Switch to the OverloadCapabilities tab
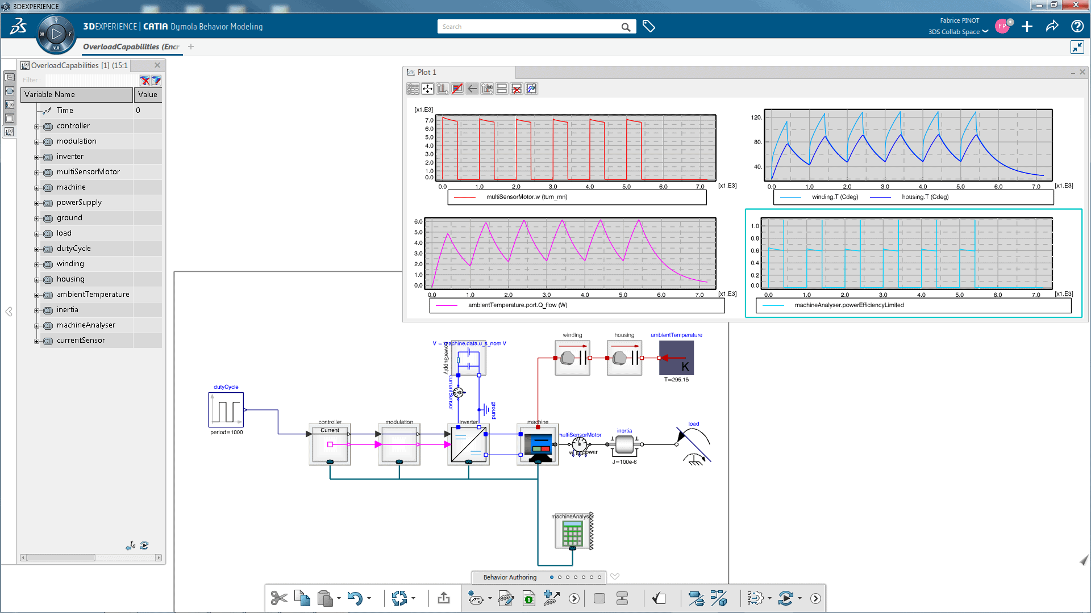This screenshot has height=613, width=1091. (x=131, y=47)
